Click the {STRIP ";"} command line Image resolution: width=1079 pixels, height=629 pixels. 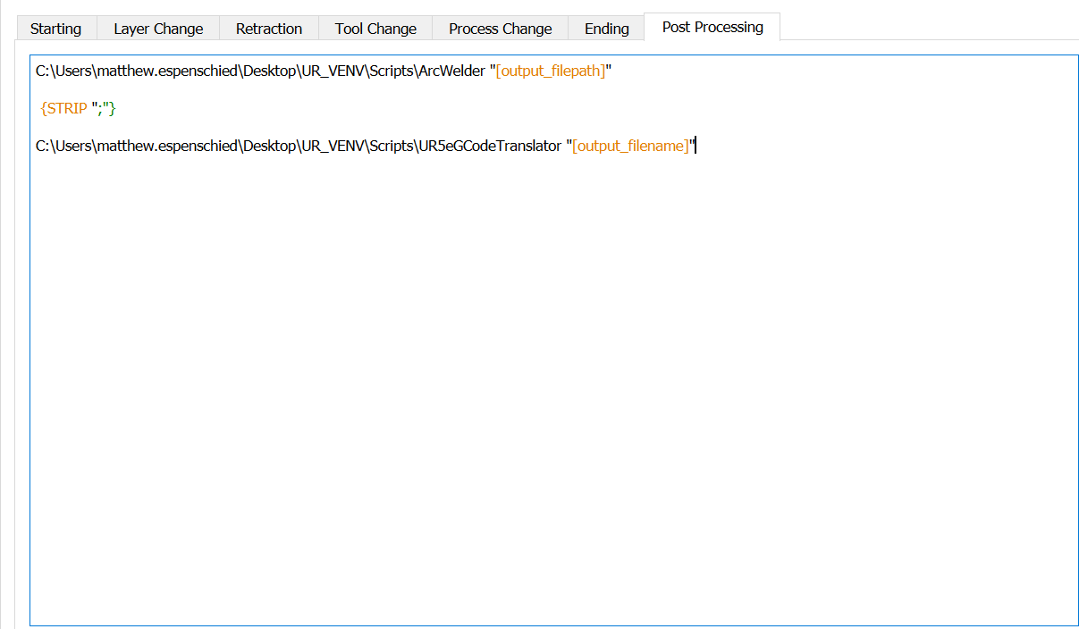click(79, 108)
